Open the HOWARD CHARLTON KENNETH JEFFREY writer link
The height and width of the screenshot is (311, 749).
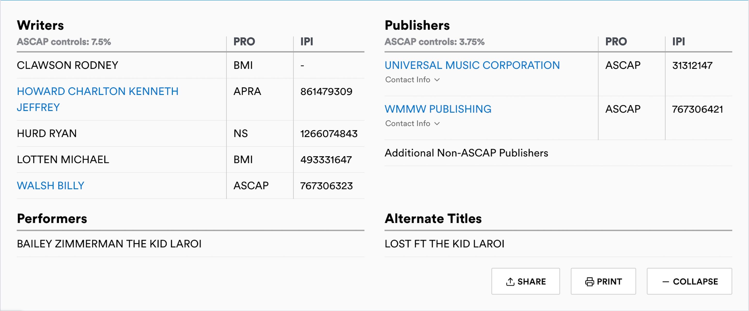pos(98,91)
